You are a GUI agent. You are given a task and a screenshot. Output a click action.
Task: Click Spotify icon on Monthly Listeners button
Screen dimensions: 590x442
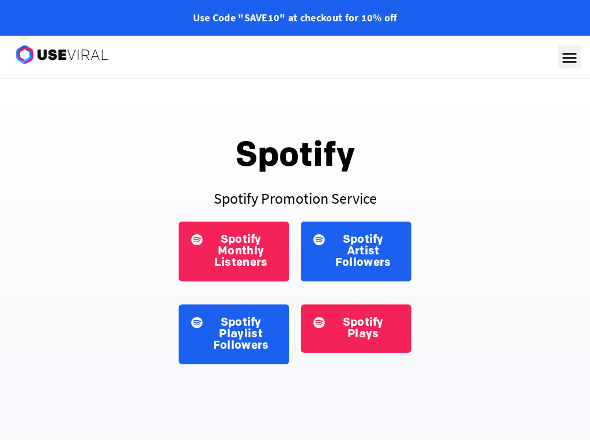[197, 239]
